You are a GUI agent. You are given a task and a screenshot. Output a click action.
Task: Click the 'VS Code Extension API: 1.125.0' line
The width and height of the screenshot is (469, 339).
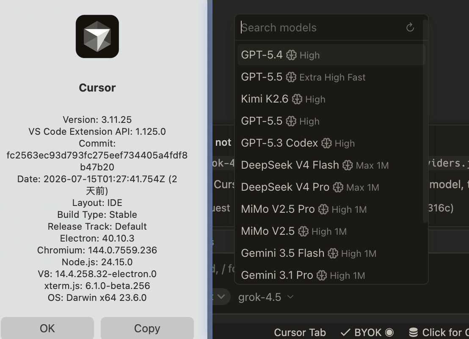point(97,131)
